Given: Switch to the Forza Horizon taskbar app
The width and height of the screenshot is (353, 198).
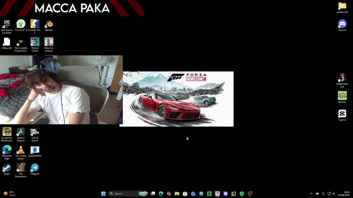Looking at the screenshot, I should pyautogui.click(x=218, y=194).
